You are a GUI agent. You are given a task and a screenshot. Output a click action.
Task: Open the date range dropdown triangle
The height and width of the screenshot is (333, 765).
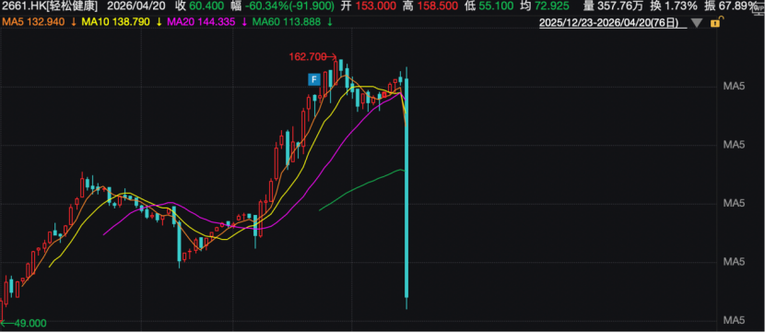[x=697, y=23]
